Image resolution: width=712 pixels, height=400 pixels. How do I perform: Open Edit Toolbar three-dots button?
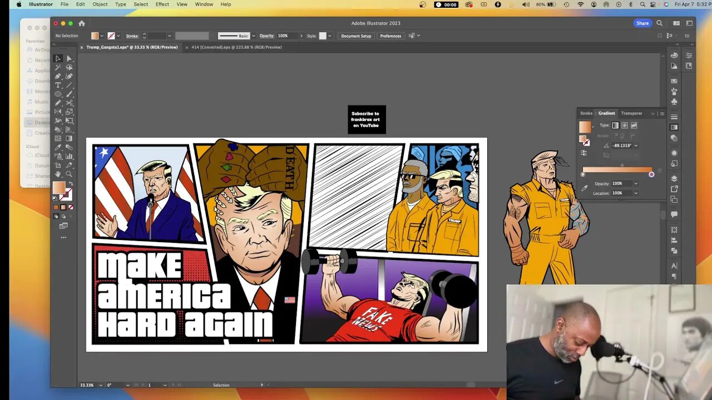pos(63,237)
